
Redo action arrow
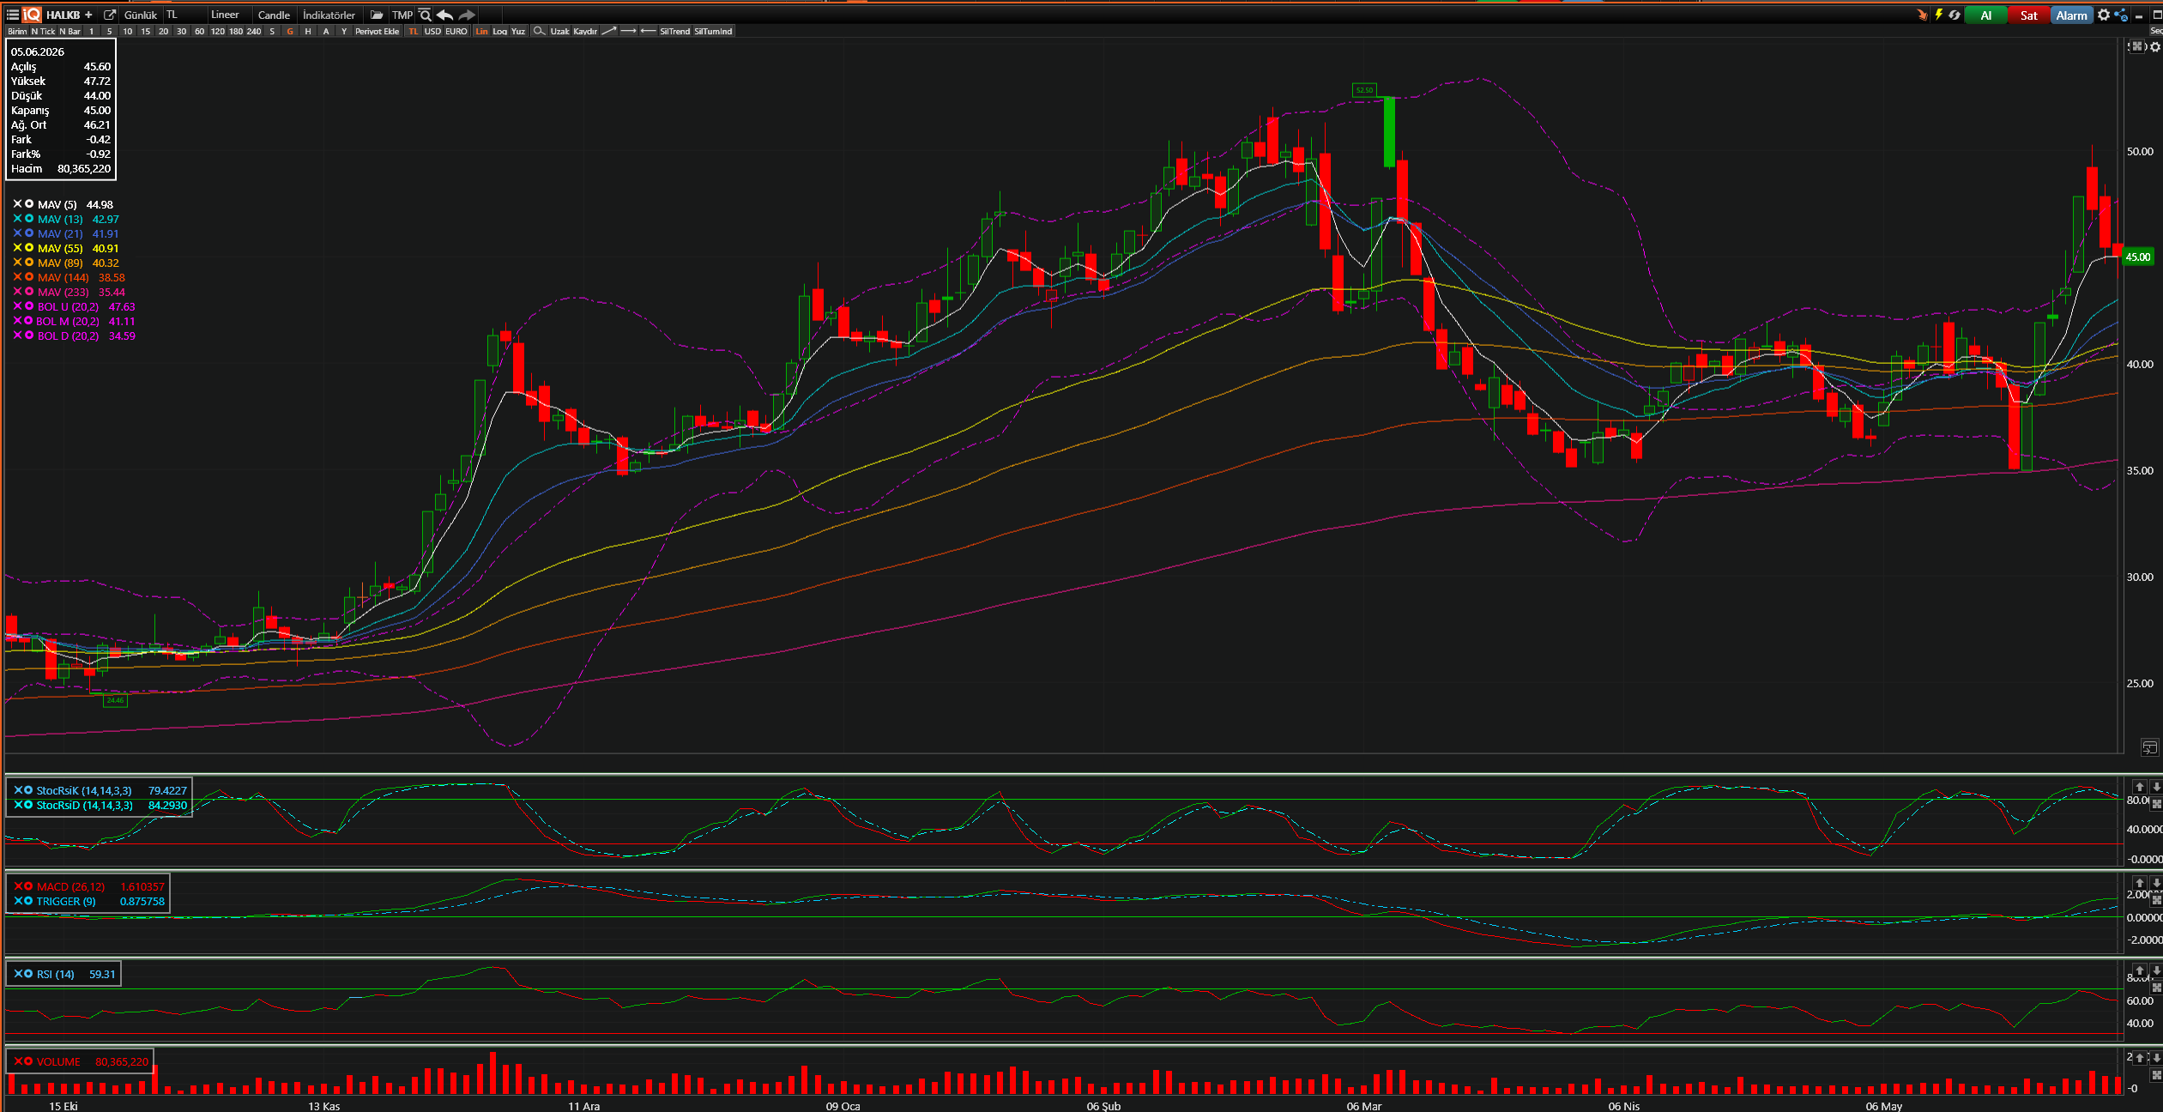(x=467, y=15)
